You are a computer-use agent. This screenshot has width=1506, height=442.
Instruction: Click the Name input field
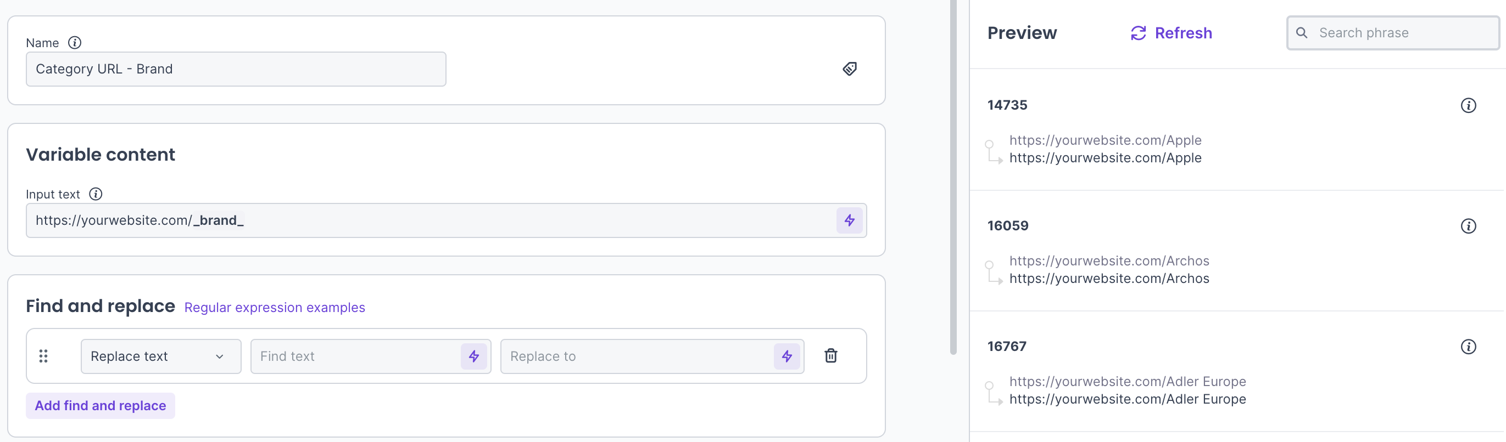[x=236, y=69]
